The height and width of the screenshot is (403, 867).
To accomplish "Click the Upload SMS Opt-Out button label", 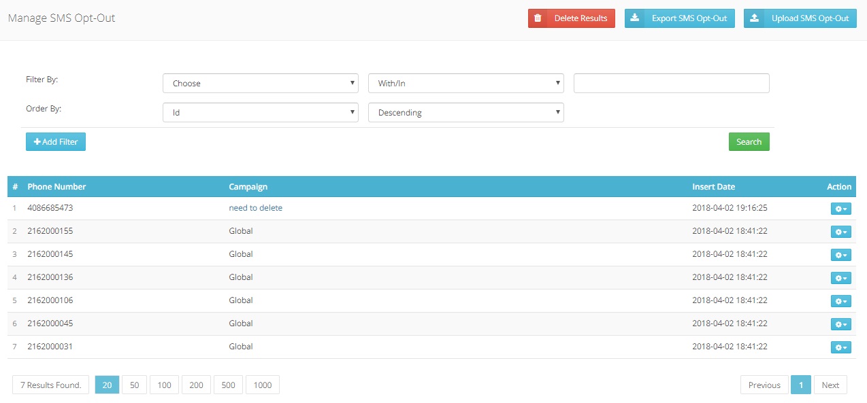I will (x=810, y=18).
